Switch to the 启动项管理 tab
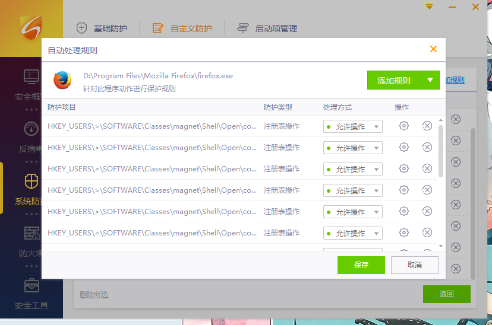Screen dimensions: 492x325 click(267, 28)
